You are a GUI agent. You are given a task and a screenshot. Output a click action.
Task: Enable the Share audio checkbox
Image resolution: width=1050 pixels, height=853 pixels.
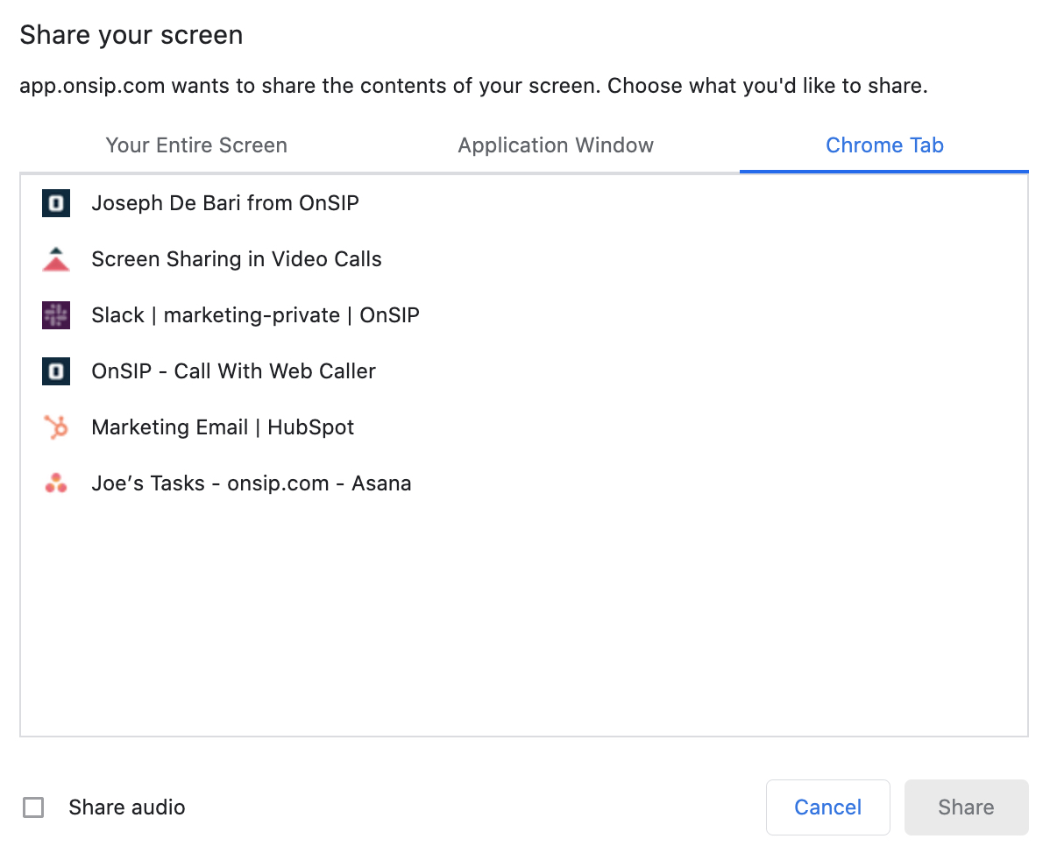(33, 807)
